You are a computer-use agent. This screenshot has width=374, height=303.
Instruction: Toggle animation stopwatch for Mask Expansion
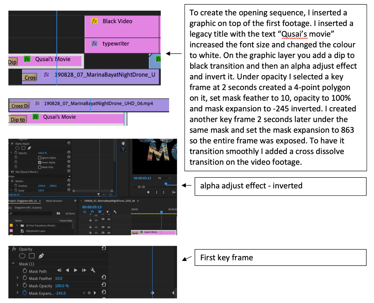point(25,293)
